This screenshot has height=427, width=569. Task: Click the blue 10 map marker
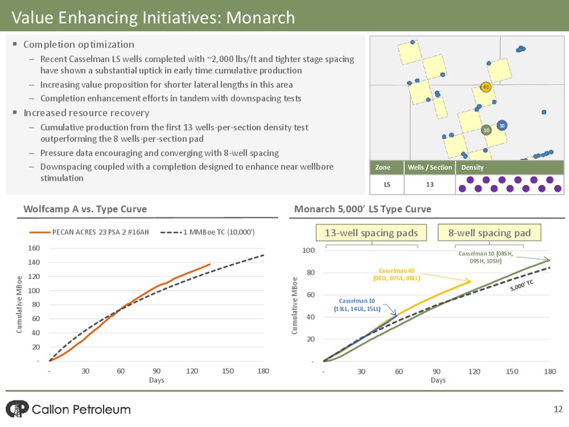[x=502, y=126]
